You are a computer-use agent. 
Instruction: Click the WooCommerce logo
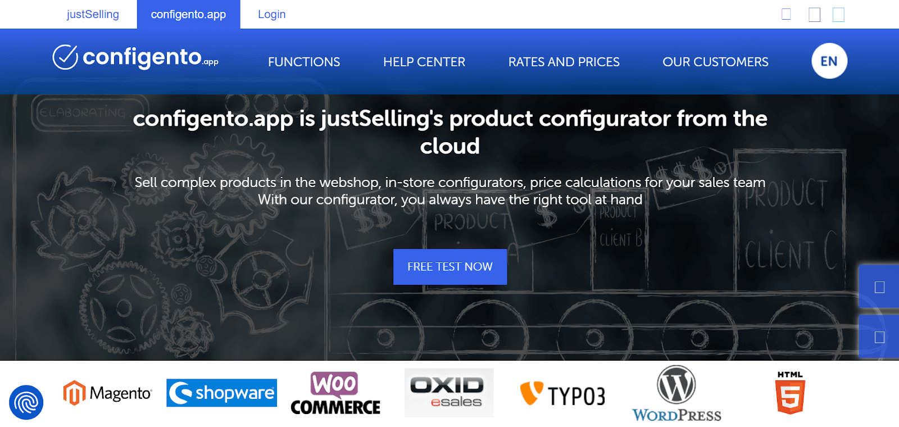coord(335,393)
